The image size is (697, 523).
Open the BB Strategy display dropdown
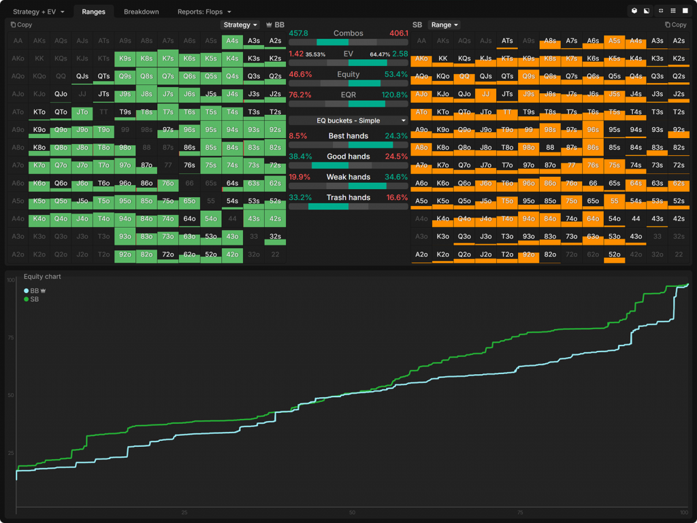click(240, 24)
